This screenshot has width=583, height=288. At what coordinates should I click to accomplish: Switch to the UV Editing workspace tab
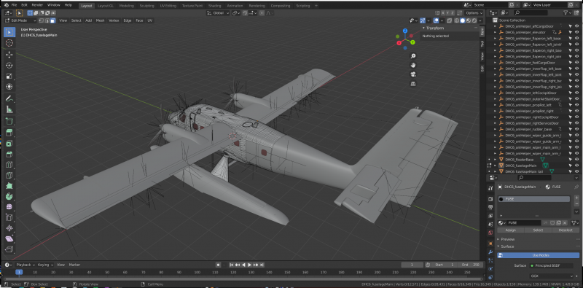[x=168, y=6]
